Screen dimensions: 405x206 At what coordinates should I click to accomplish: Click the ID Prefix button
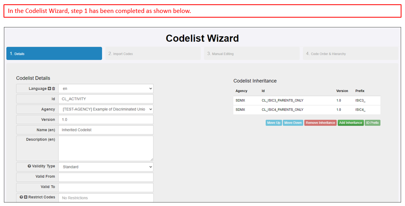[x=372, y=123]
